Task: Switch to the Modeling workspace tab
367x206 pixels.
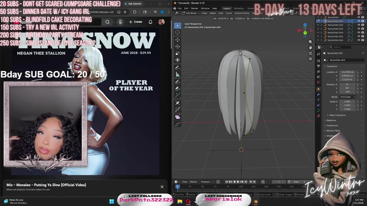Action: (239, 8)
